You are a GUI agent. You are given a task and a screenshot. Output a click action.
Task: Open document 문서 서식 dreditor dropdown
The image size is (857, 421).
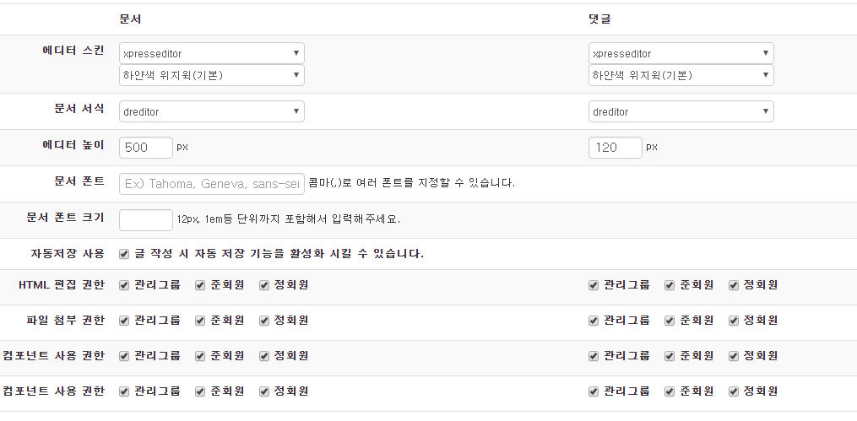(x=211, y=111)
